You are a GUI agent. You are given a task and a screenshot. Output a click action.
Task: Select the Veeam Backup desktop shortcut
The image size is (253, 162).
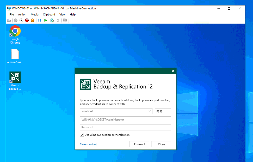click(15, 81)
